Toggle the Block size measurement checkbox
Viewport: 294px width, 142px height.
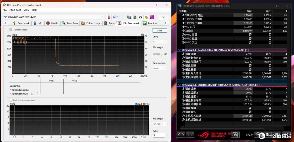(11, 100)
